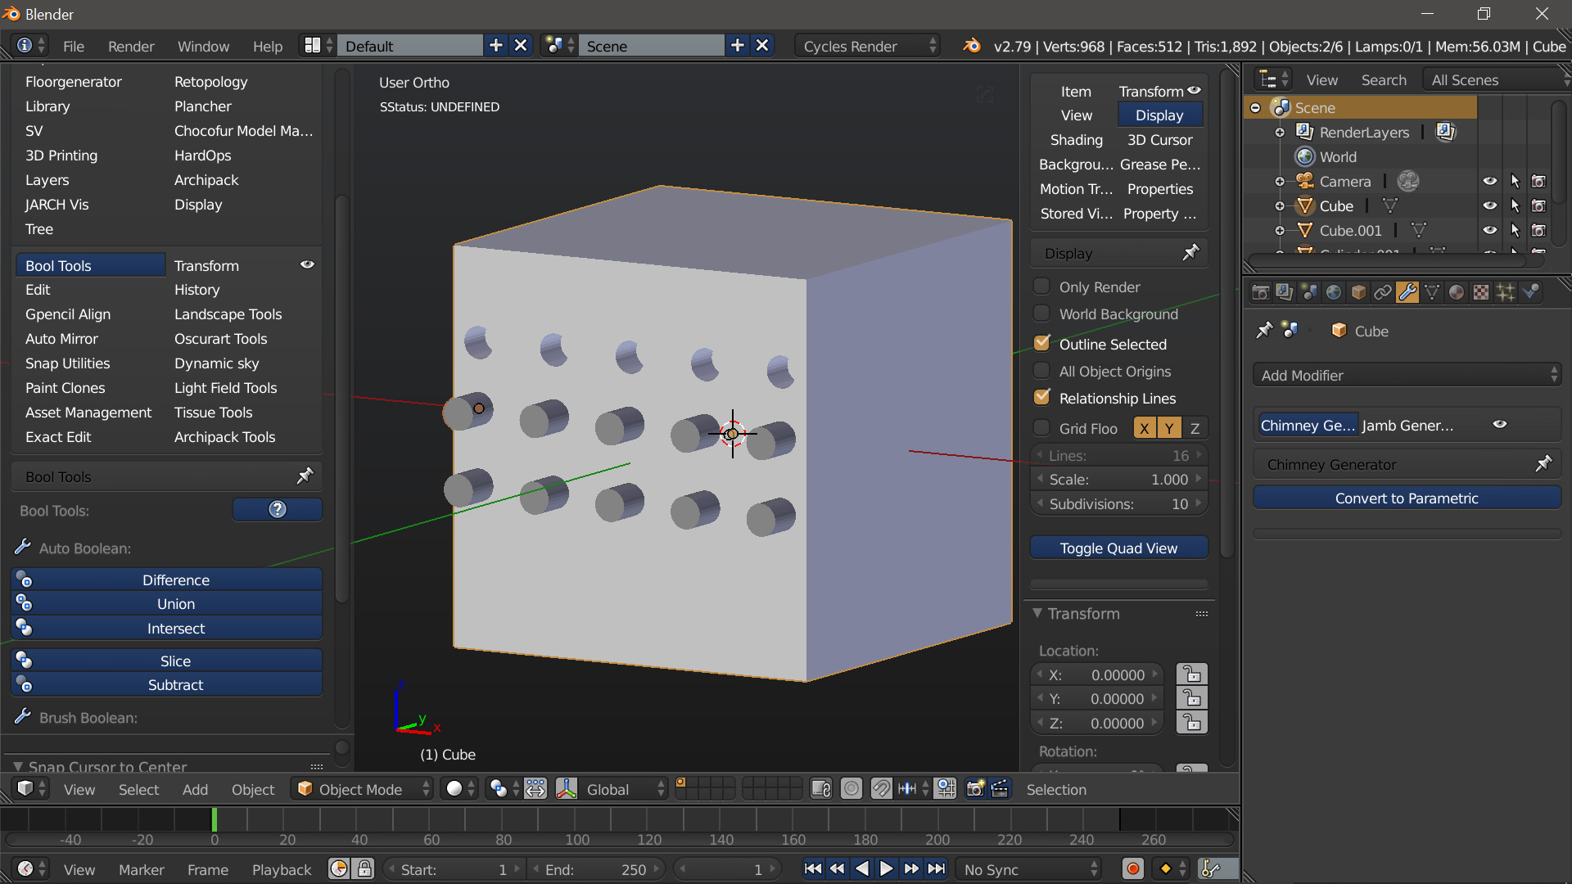Click the Constraints chain-link tab icon
The height and width of the screenshot is (884, 1572).
[x=1382, y=292]
